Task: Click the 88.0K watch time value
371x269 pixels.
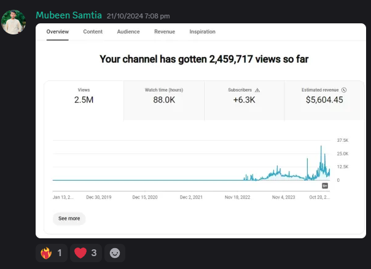Action: 164,100
